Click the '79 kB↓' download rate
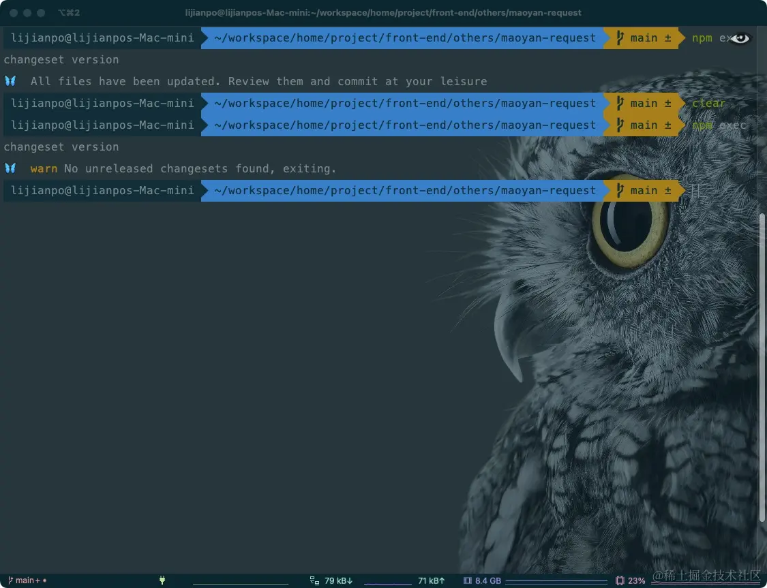 pyautogui.click(x=338, y=581)
